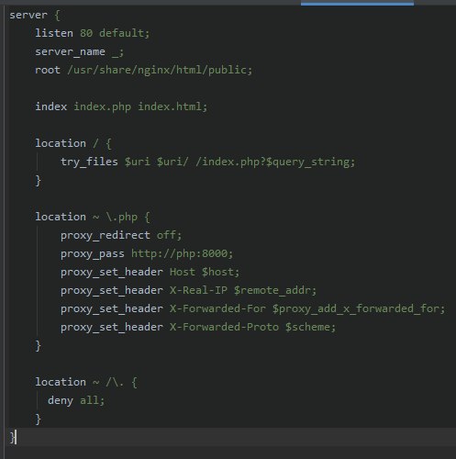Click 'X-Real-IP' header name
Viewport: 456px width, 459px height.
click(x=198, y=290)
